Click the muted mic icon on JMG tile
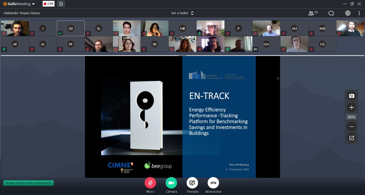 [311, 33]
